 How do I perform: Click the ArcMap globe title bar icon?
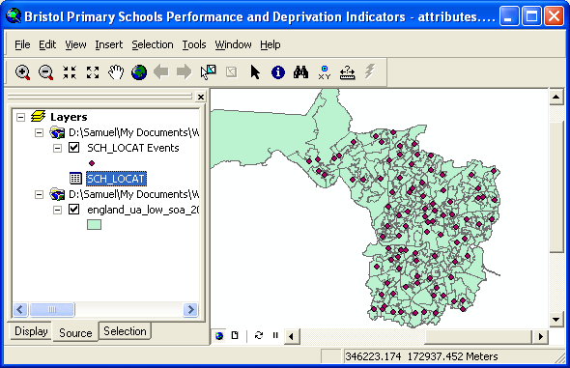[14, 16]
